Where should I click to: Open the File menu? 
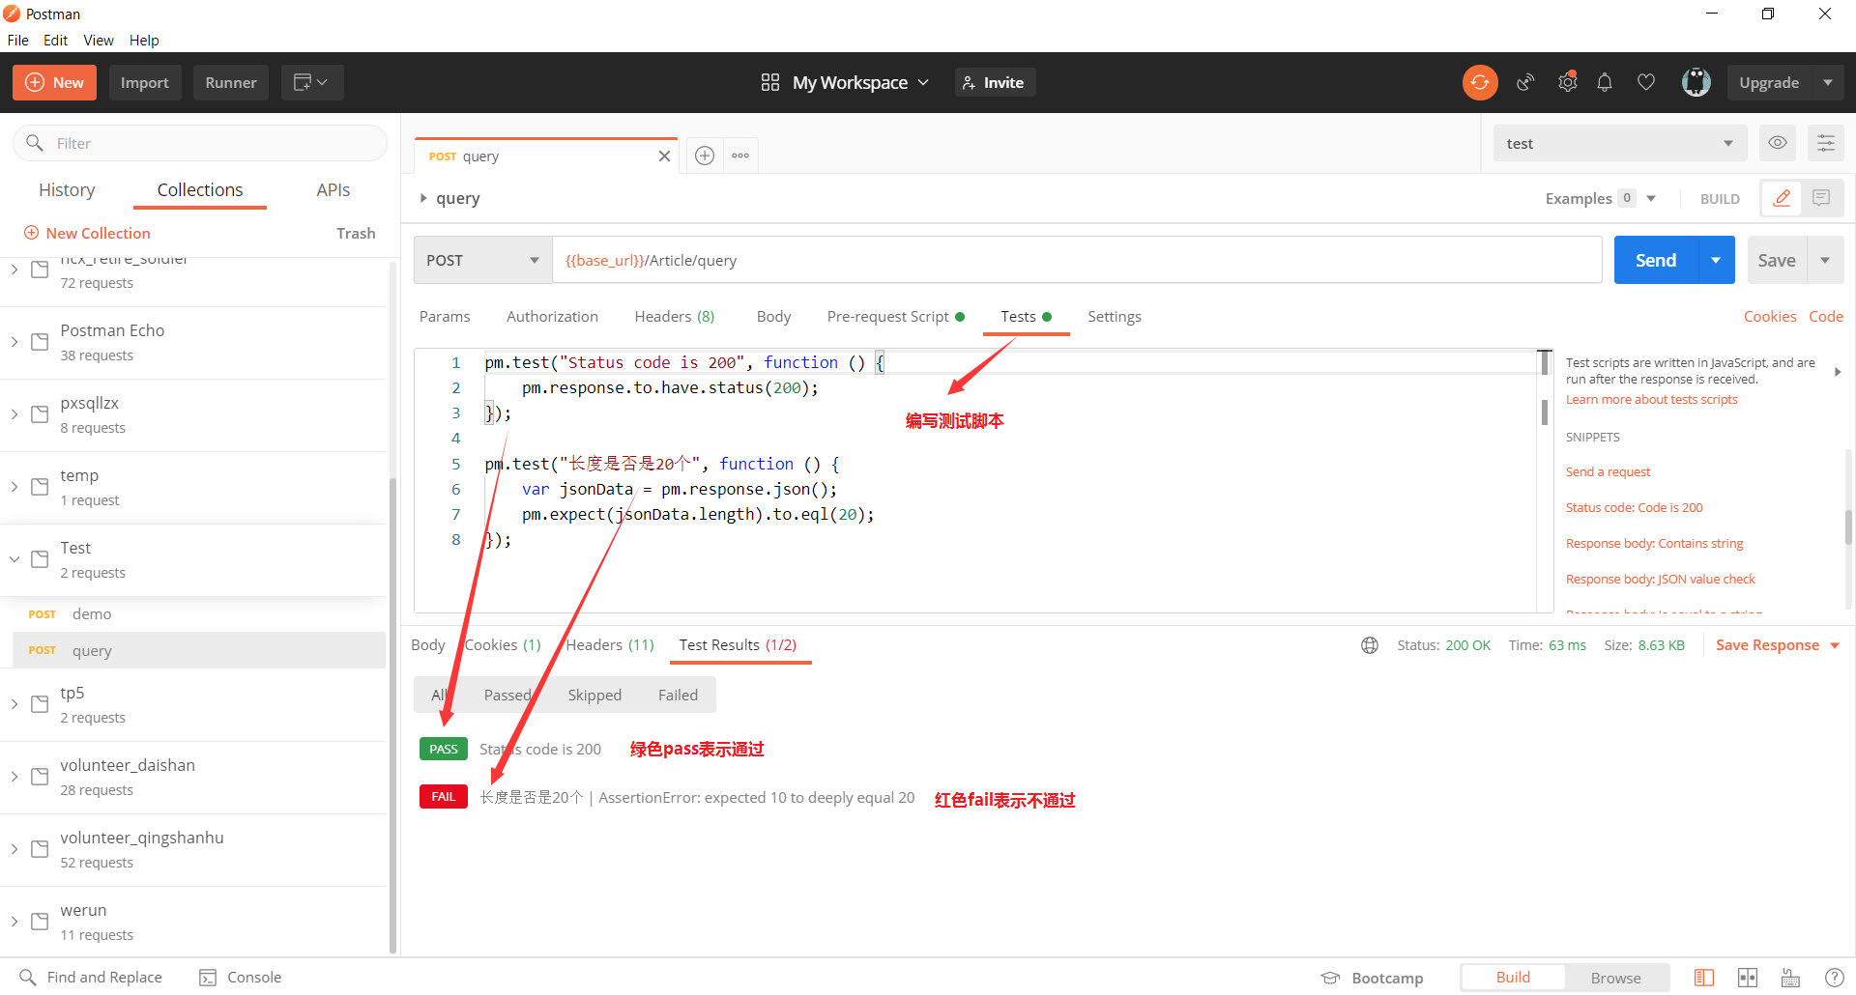click(18, 41)
